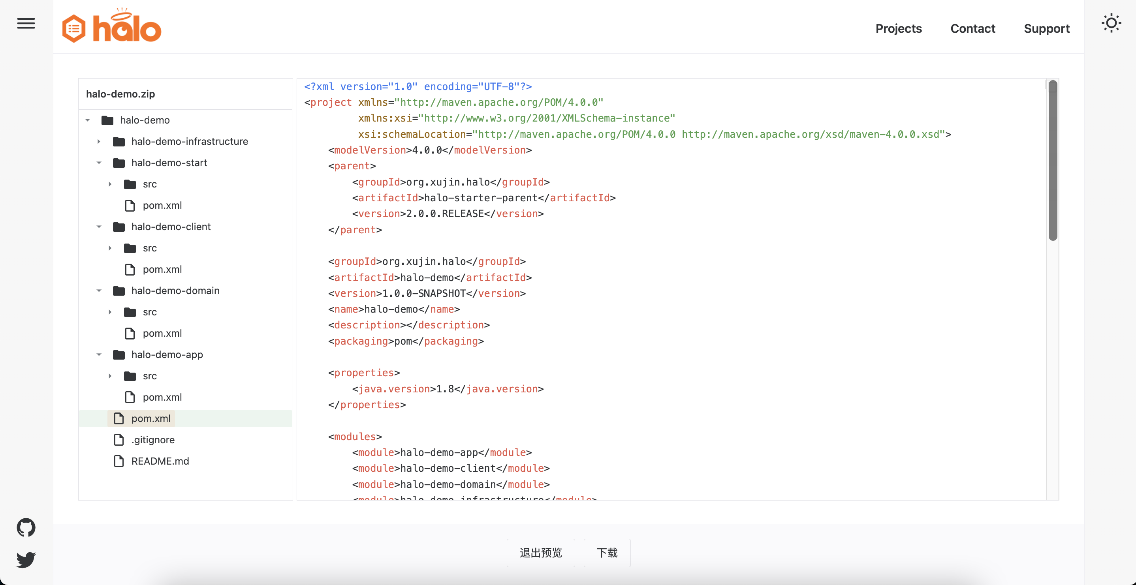Click the selected root pom.xml file icon

(x=118, y=418)
